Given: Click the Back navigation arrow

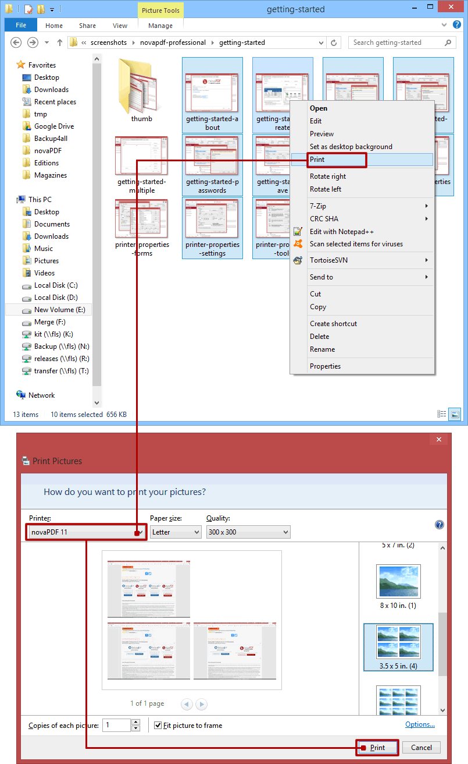Looking at the screenshot, I should tap(16, 43).
